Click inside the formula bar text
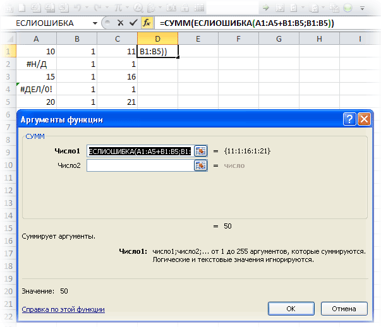Image resolution: width=381 pixels, height=327 pixels. click(x=246, y=23)
